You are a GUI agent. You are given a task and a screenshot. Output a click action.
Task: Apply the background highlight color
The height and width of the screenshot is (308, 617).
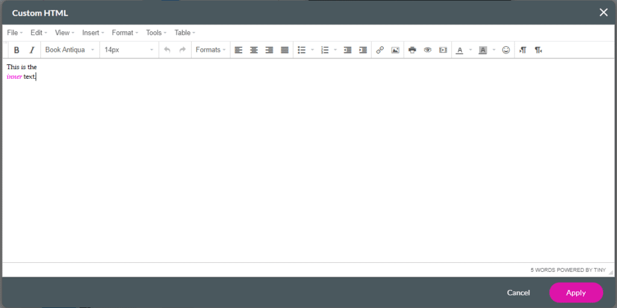point(483,50)
